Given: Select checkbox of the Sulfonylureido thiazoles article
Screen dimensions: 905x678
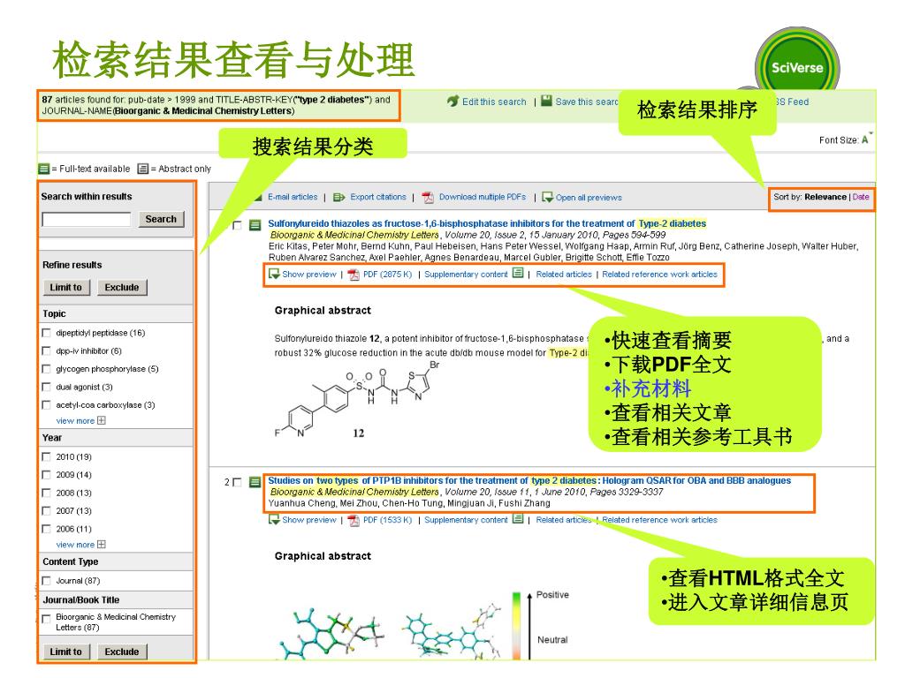Looking at the screenshot, I should click(x=237, y=225).
